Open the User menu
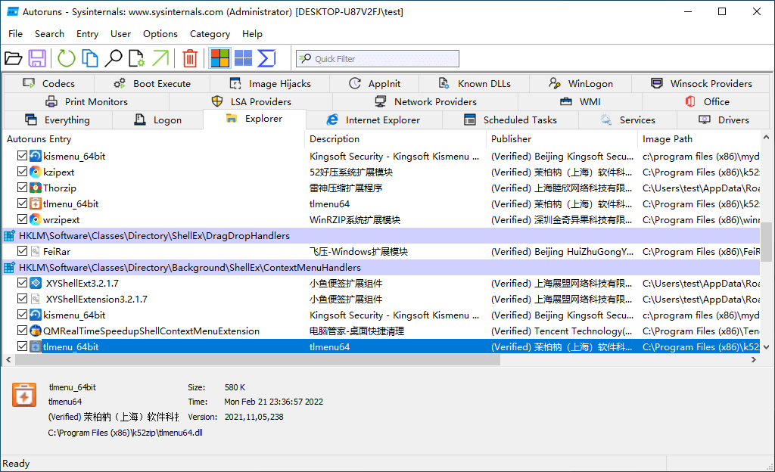This screenshot has width=775, height=472. [120, 33]
